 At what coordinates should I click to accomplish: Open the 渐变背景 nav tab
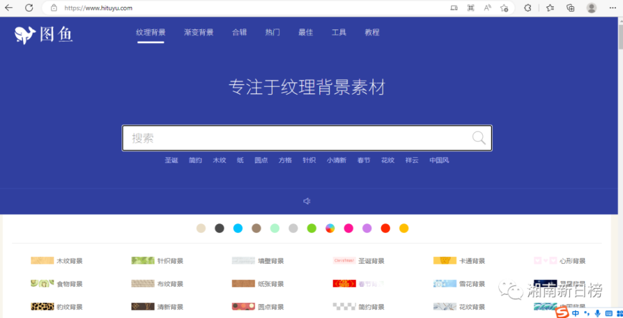(x=199, y=32)
